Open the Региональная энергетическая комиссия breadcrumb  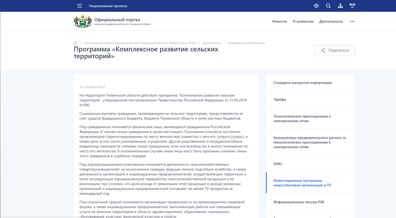(140, 43)
